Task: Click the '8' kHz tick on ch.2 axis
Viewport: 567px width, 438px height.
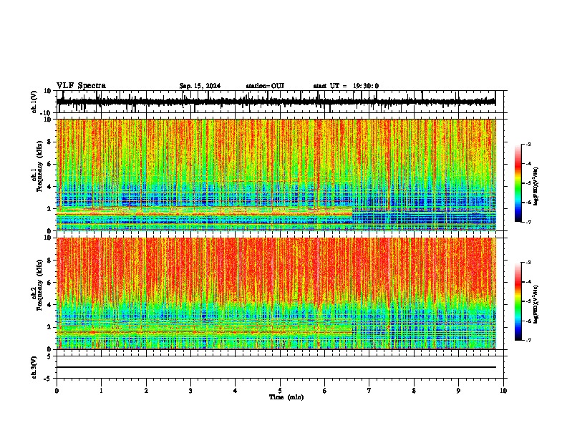Action: pyautogui.click(x=49, y=261)
